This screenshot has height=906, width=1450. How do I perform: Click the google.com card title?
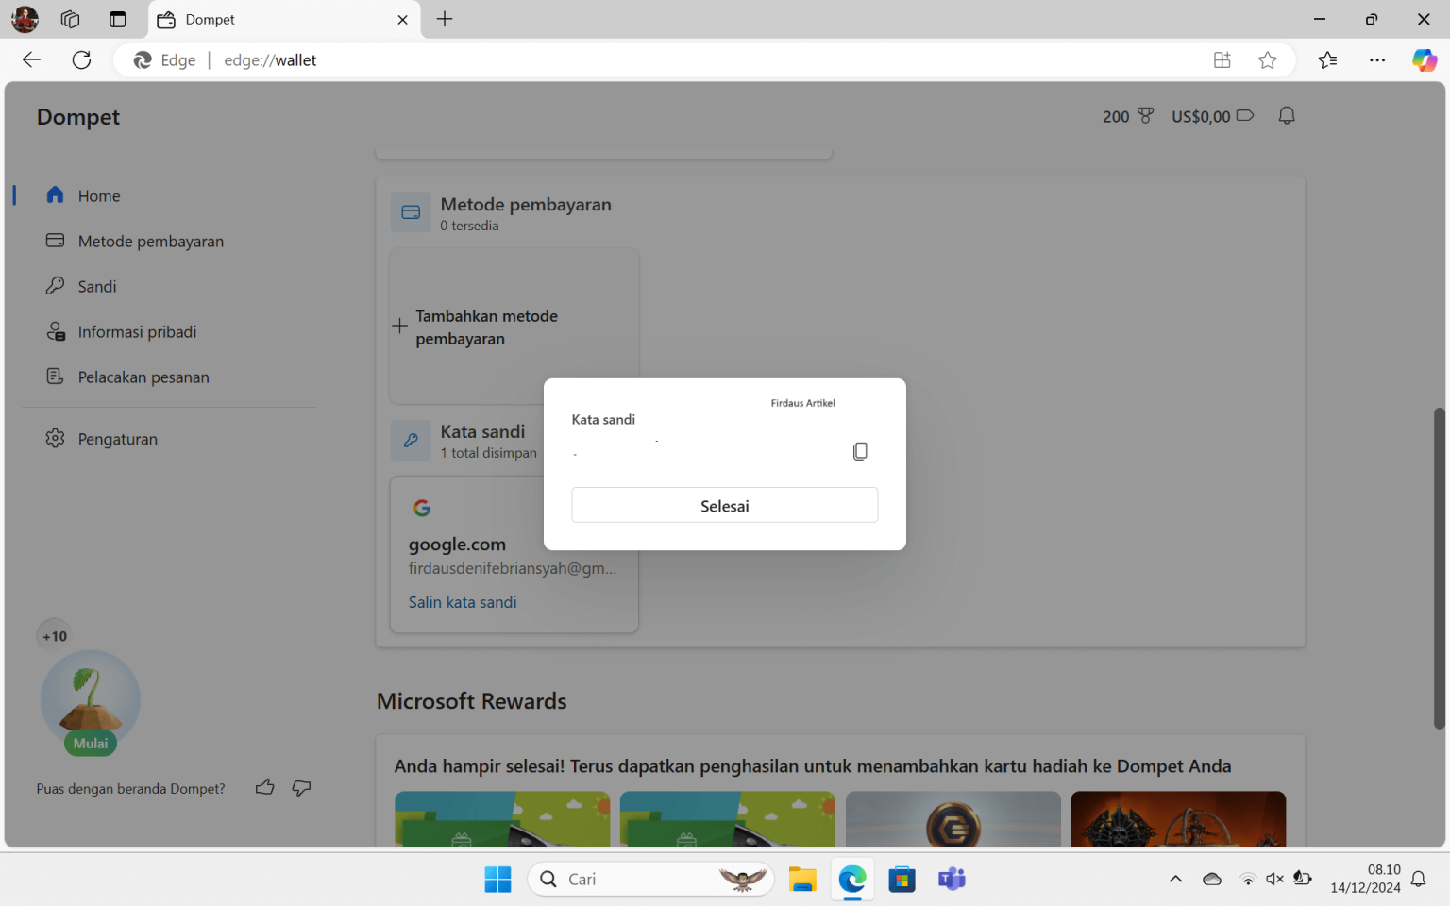[x=457, y=545]
